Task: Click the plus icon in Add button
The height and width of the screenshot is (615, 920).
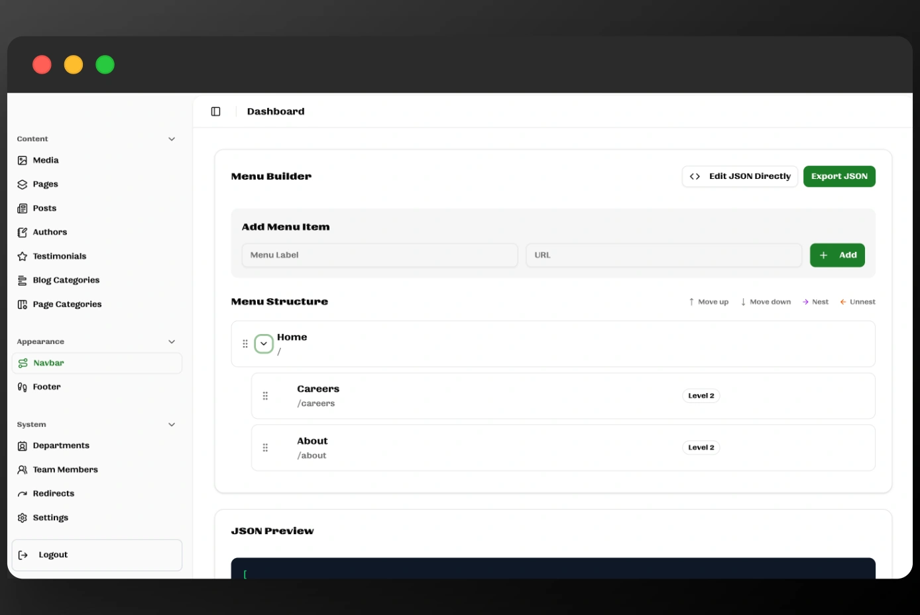Action: click(823, 255)
